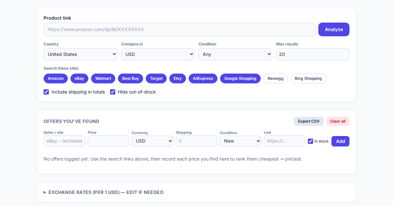This screenshot has width=393, height=206.
Task: Toggle the Etsy site chip
Action: tap(178, 78)
